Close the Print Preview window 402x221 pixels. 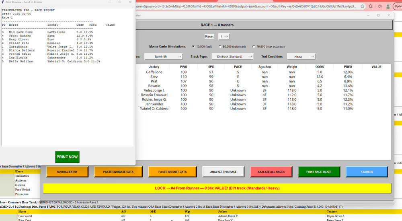[x=130, y=2]
